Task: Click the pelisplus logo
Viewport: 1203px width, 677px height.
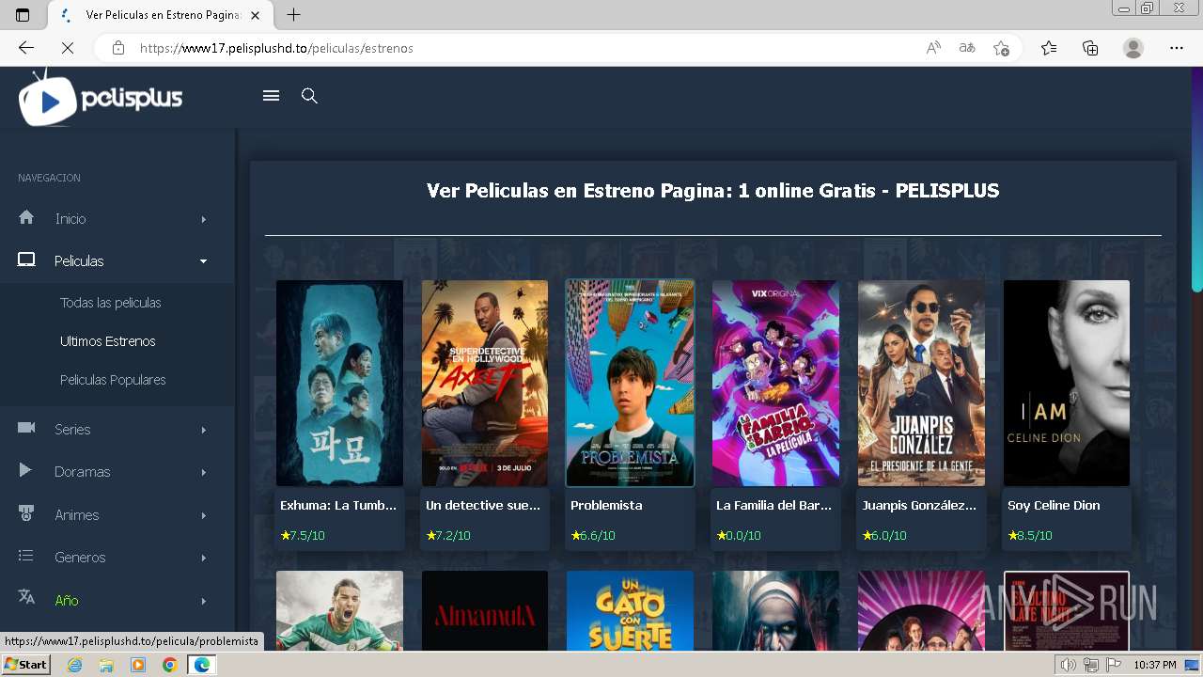Action: [x=101, y=98]
